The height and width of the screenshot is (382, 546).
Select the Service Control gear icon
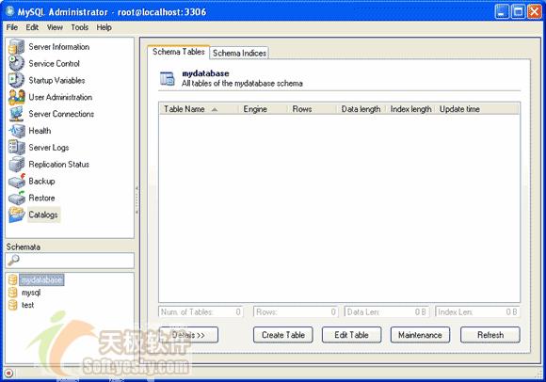(16, 63)
